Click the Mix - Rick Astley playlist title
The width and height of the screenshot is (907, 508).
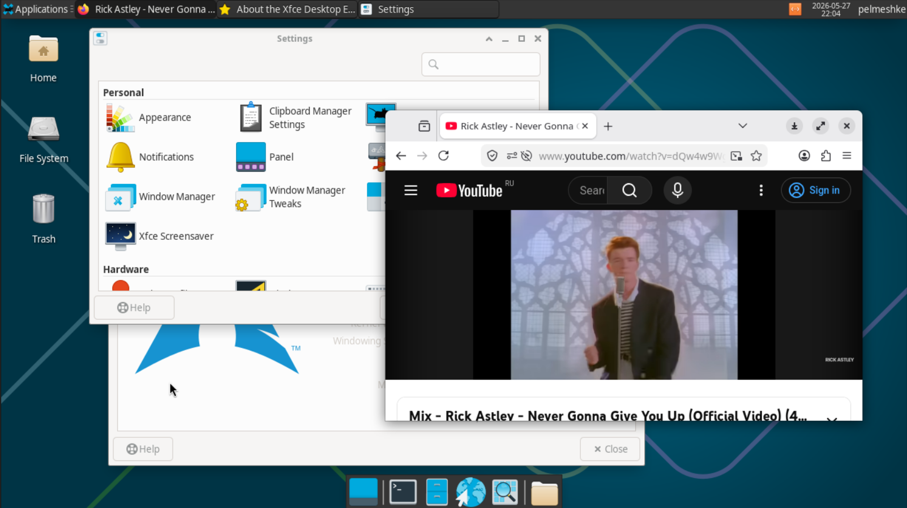(607, 416)
